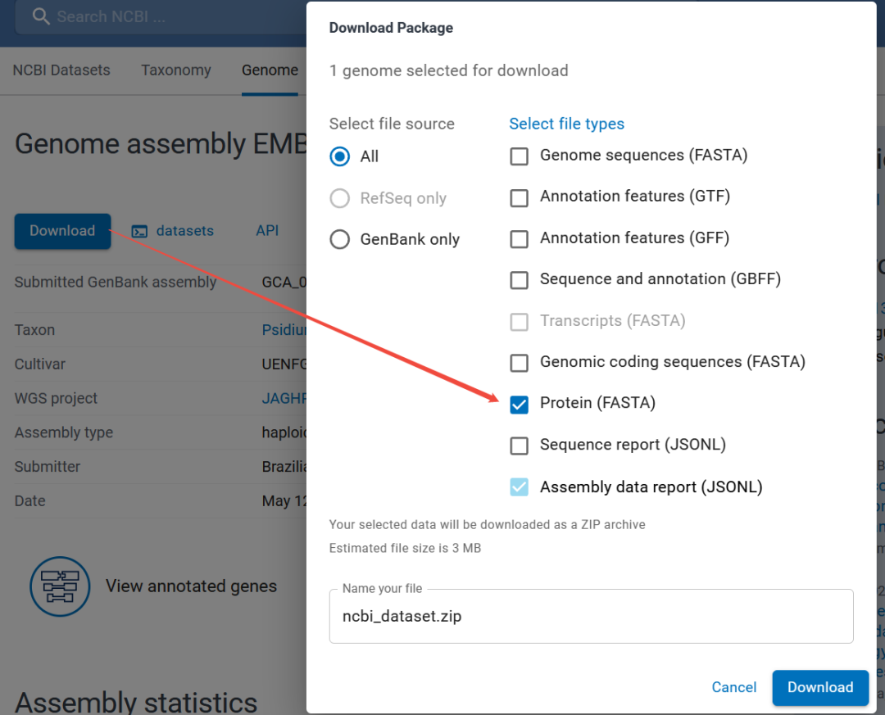Click the blue Download button in dialog
Viewport: 885px width, 715px height.
820,687
